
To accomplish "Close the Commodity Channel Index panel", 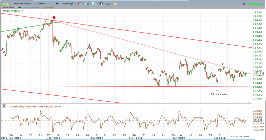I will coord(4,106).
